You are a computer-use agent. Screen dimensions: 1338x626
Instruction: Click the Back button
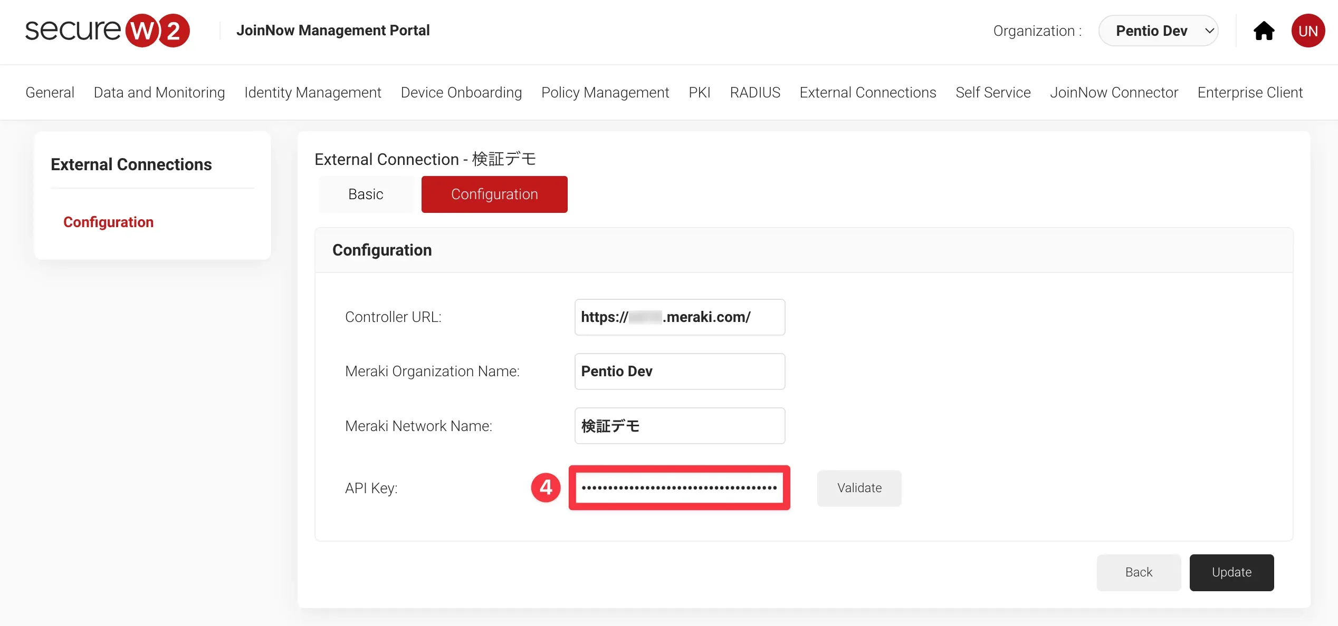click(1138, 572)
